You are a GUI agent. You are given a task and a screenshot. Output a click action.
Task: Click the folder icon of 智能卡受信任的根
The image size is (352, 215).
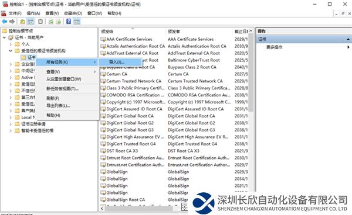(17, 130)
